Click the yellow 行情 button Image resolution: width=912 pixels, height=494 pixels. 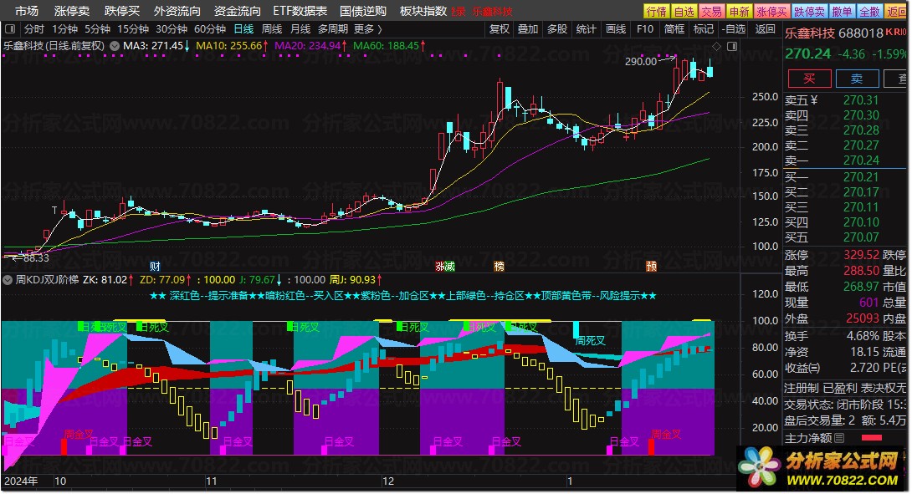657,12
